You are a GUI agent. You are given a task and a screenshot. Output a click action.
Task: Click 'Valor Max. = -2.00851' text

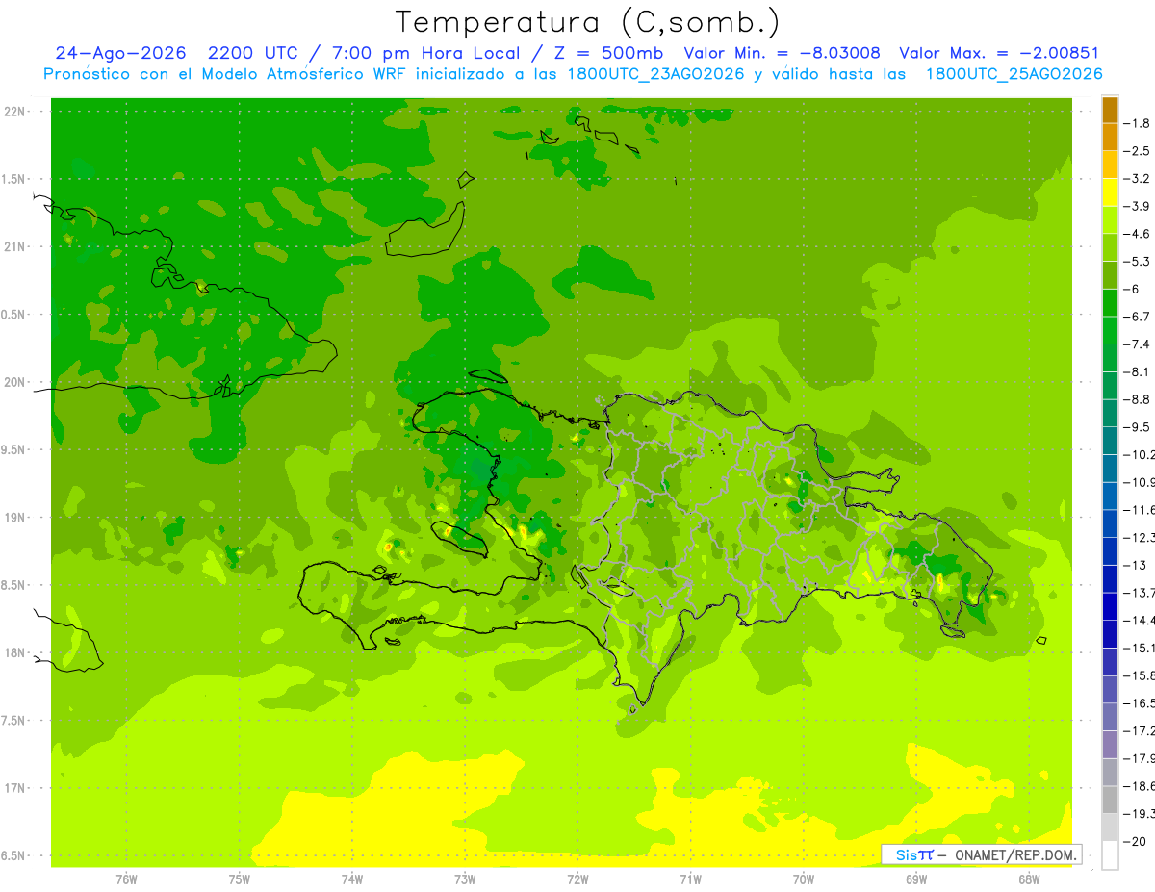999,54
